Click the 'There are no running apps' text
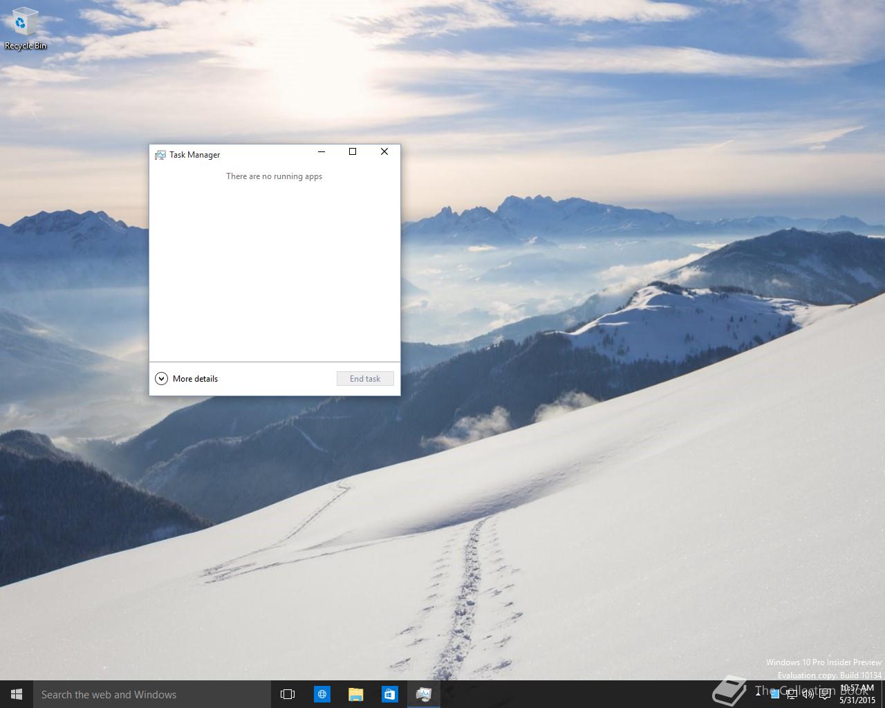Image resolution: width=885 pixels, height=708 pixels. (274, 176)
